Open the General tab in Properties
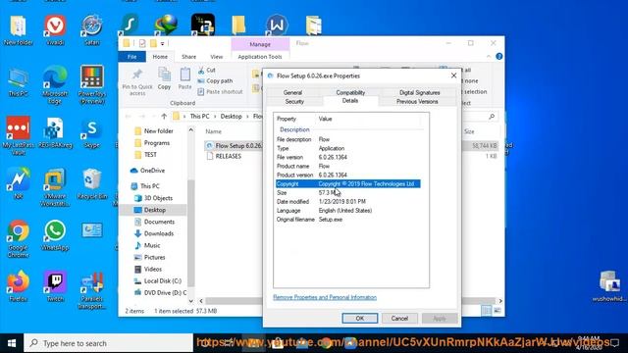628x353 pixels. [292, 92]
